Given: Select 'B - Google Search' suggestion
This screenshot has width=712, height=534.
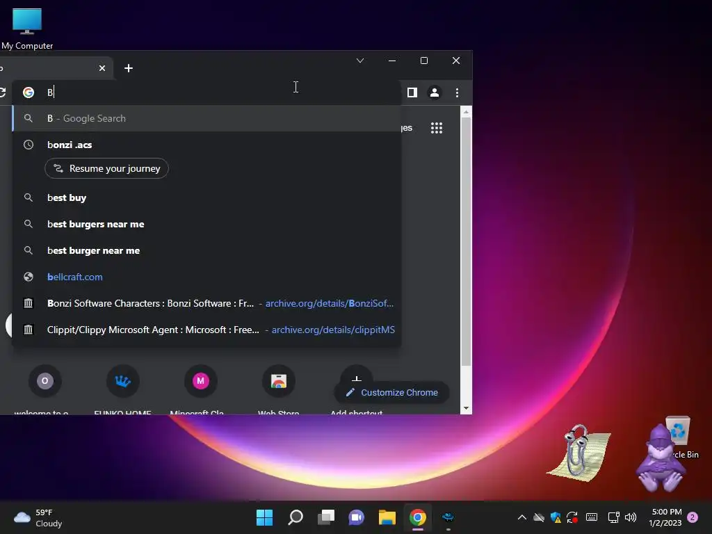Looking at the screenshot, I should tap(207, 118).
